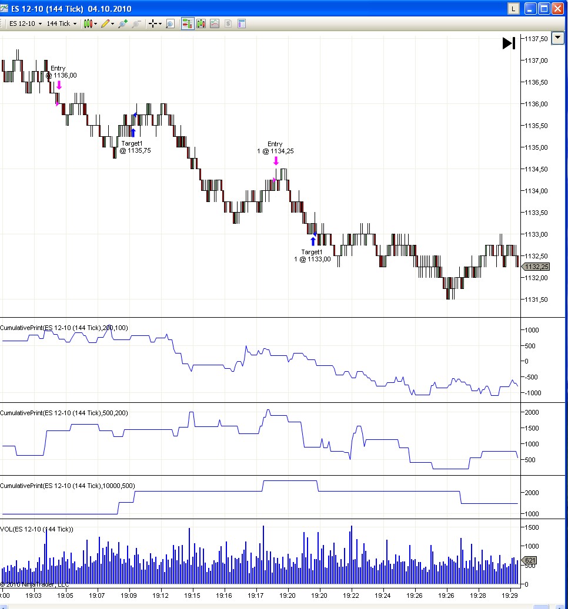Click the zoom in magnifier icon
The width and height of the screenshot is (568, 609).
[122, 23]
